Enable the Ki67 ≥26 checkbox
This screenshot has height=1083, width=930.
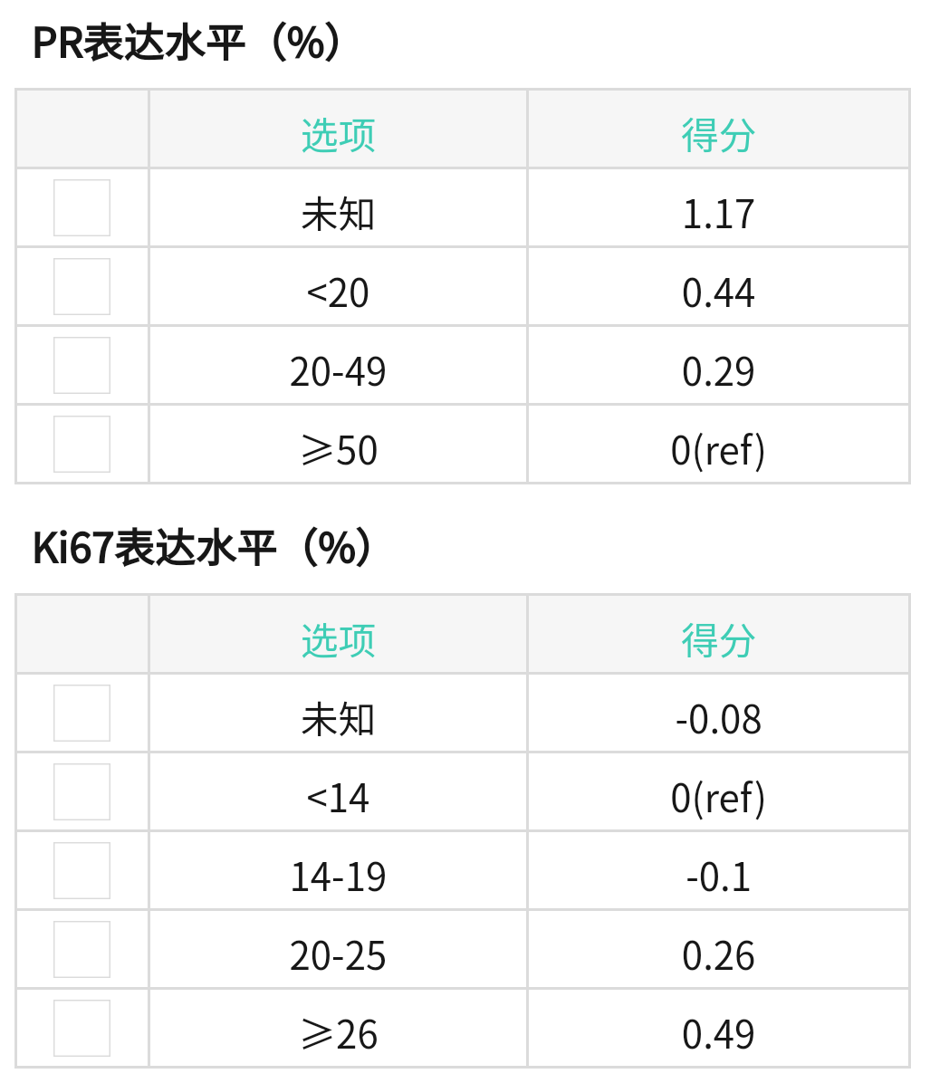pos(81,1028)
